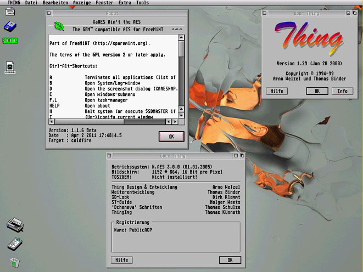Select the recycle trash can icon
363x272 pixels.
(x=15, y=263)
